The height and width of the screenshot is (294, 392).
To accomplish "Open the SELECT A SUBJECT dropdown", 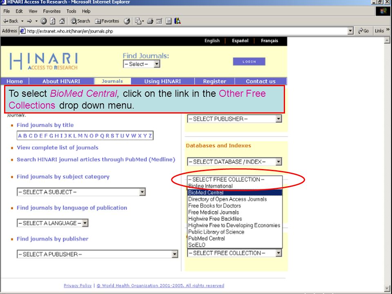I will point(81,192).
